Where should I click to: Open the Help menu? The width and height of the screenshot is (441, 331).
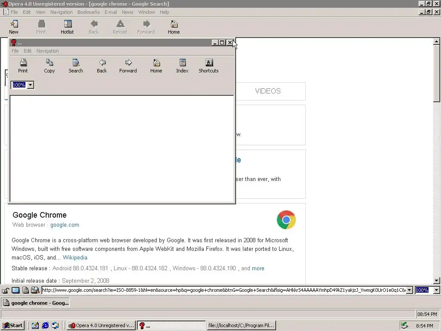coord(164,12)
